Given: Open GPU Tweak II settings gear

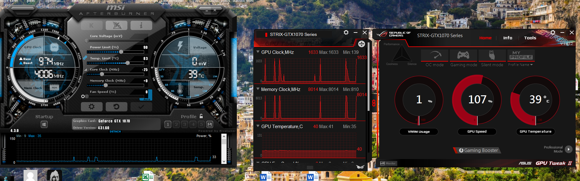Looking at the screenshot, I should 553,32.
